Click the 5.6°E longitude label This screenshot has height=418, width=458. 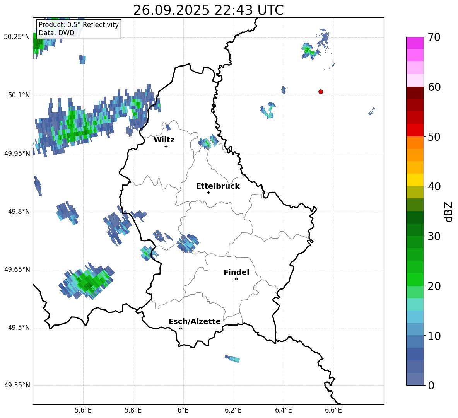pyautogui.click(x=83, y=410)
